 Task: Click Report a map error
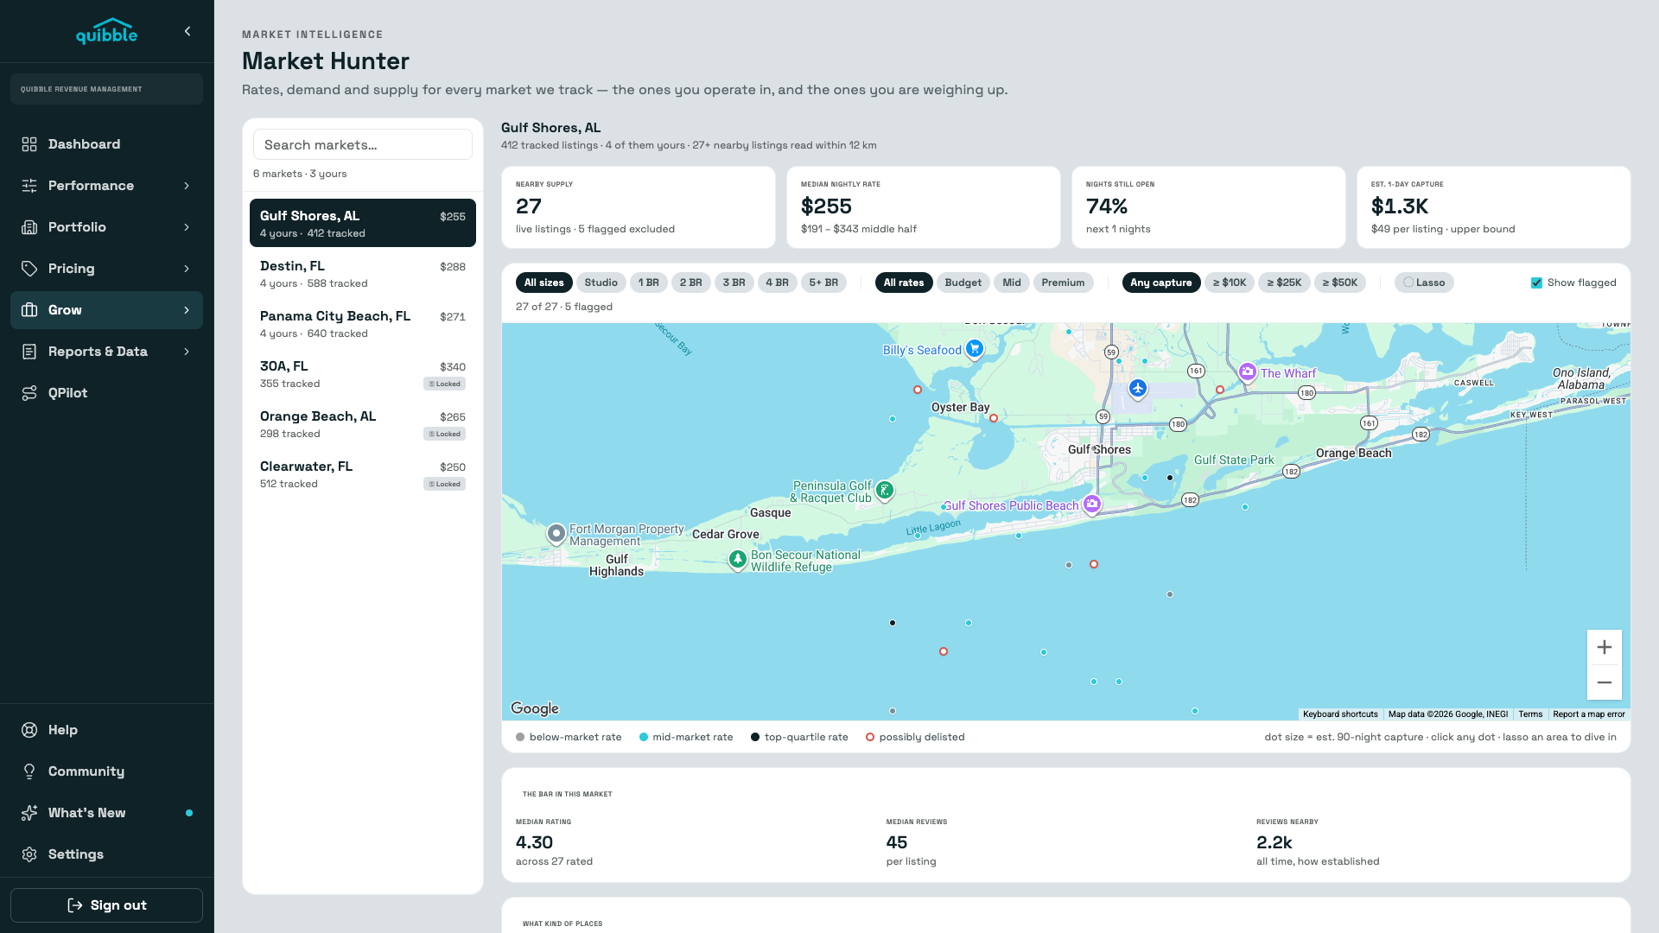click(x=1589, y=714)
